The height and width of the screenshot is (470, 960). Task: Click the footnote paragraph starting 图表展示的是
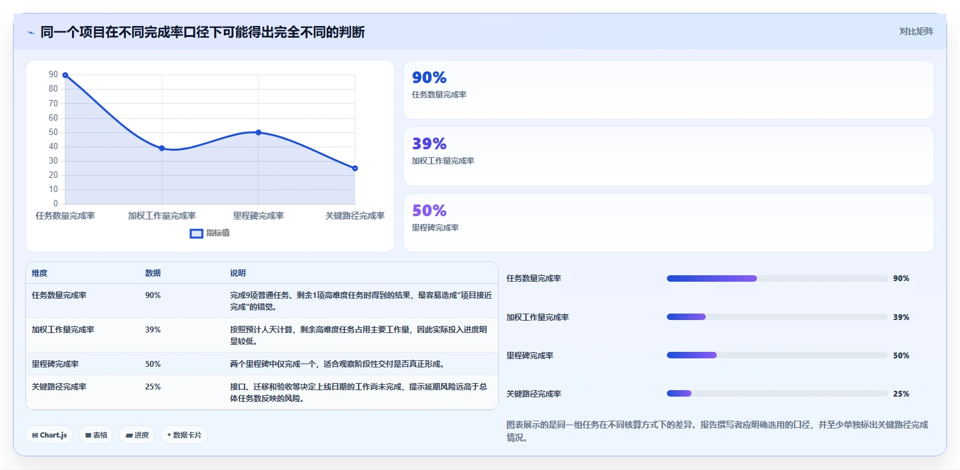717,431
